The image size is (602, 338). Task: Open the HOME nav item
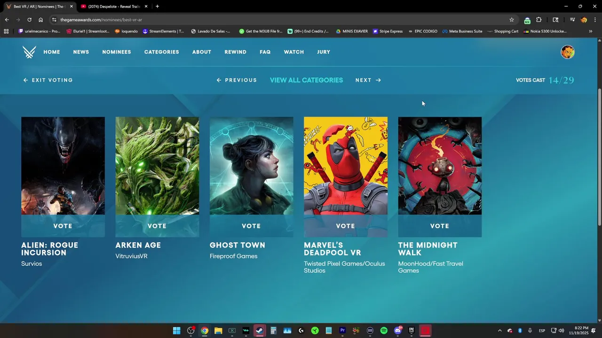pos(52,52)
